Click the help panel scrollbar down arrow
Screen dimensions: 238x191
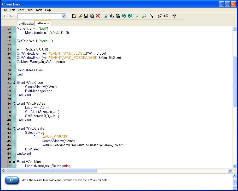234,188
